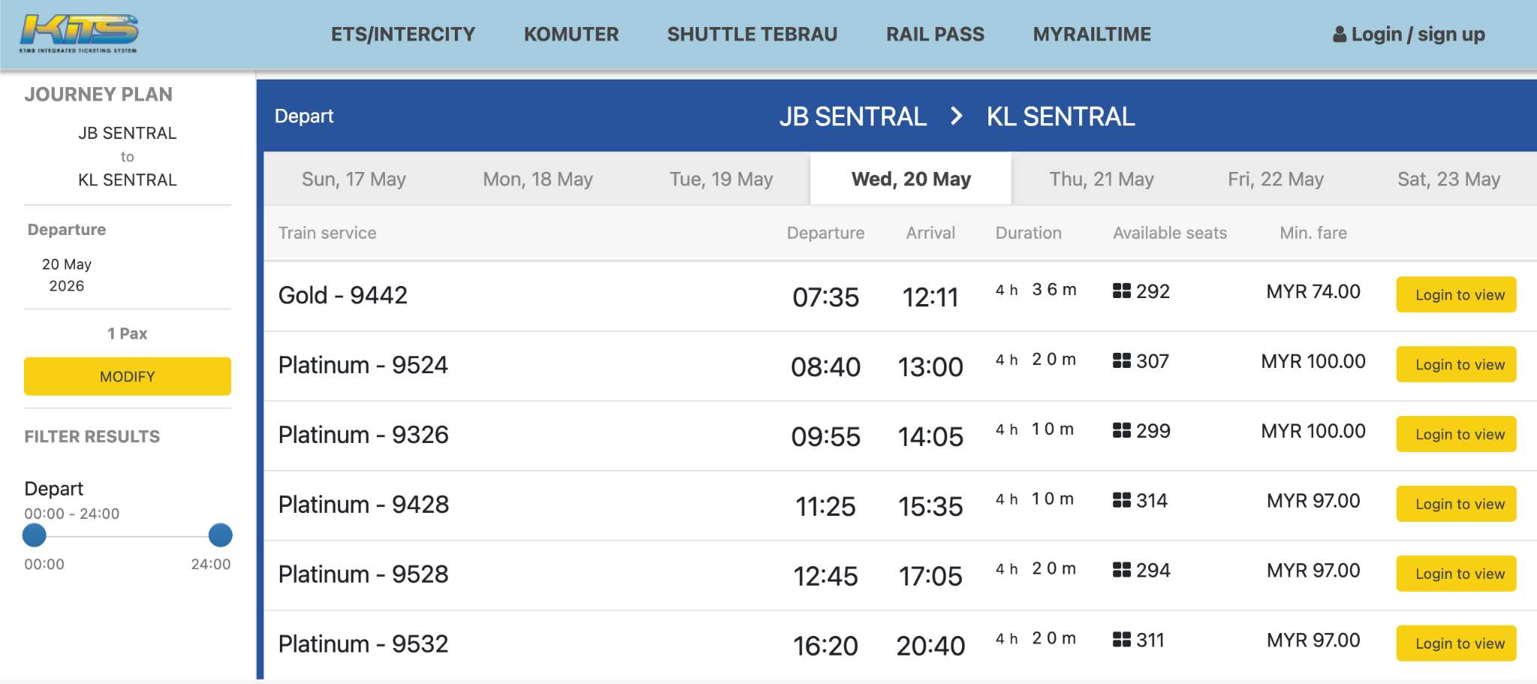Click the seat icon for Platinum 9532
Viewport: 1537px width, 684px height.
1121,640
